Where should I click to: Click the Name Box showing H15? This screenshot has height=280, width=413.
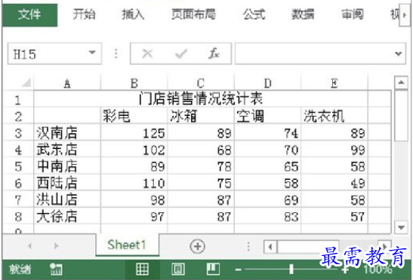tap(54, 53)
